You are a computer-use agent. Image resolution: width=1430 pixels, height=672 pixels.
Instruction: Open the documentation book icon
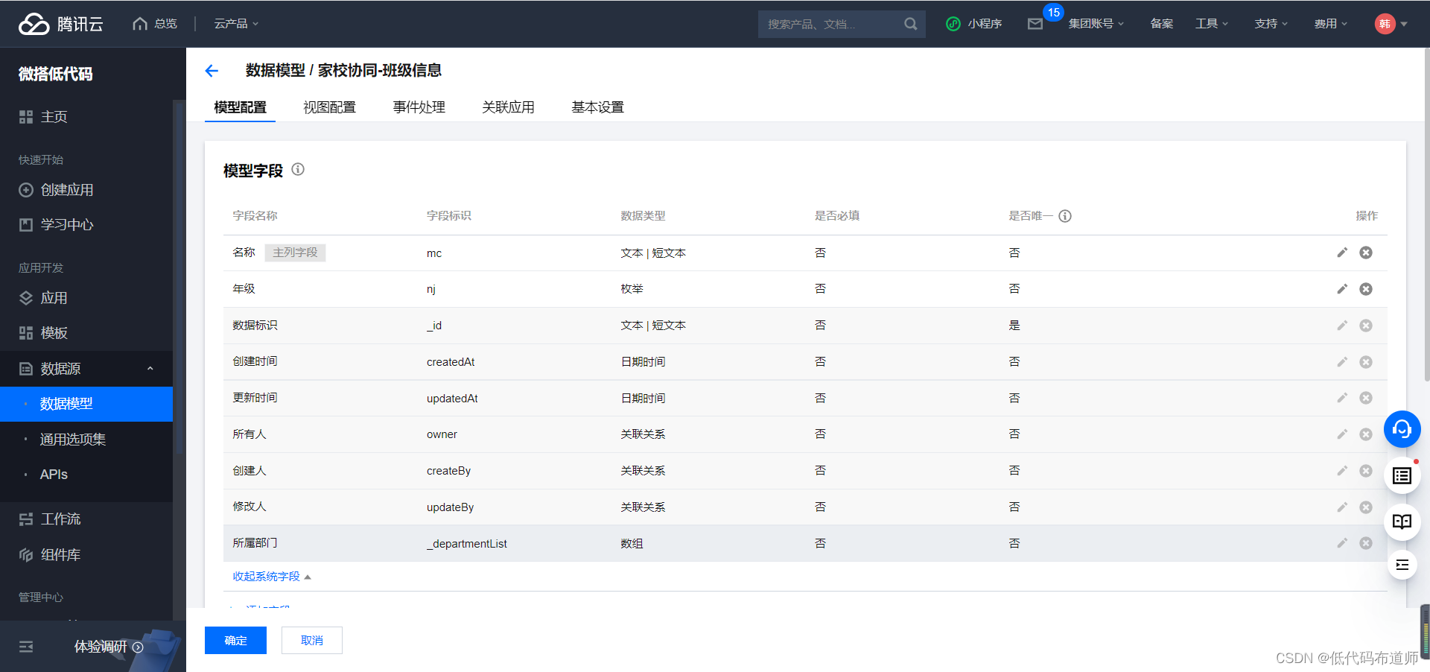point(1402,522)
